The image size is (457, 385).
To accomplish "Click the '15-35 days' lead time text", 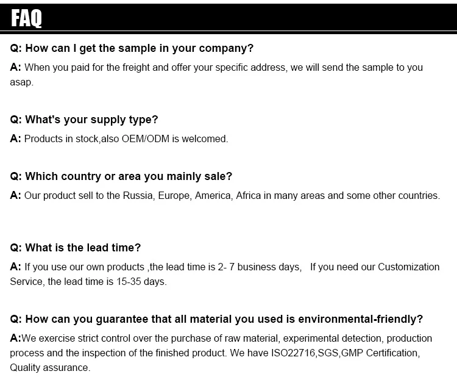I will pos(141,282).
